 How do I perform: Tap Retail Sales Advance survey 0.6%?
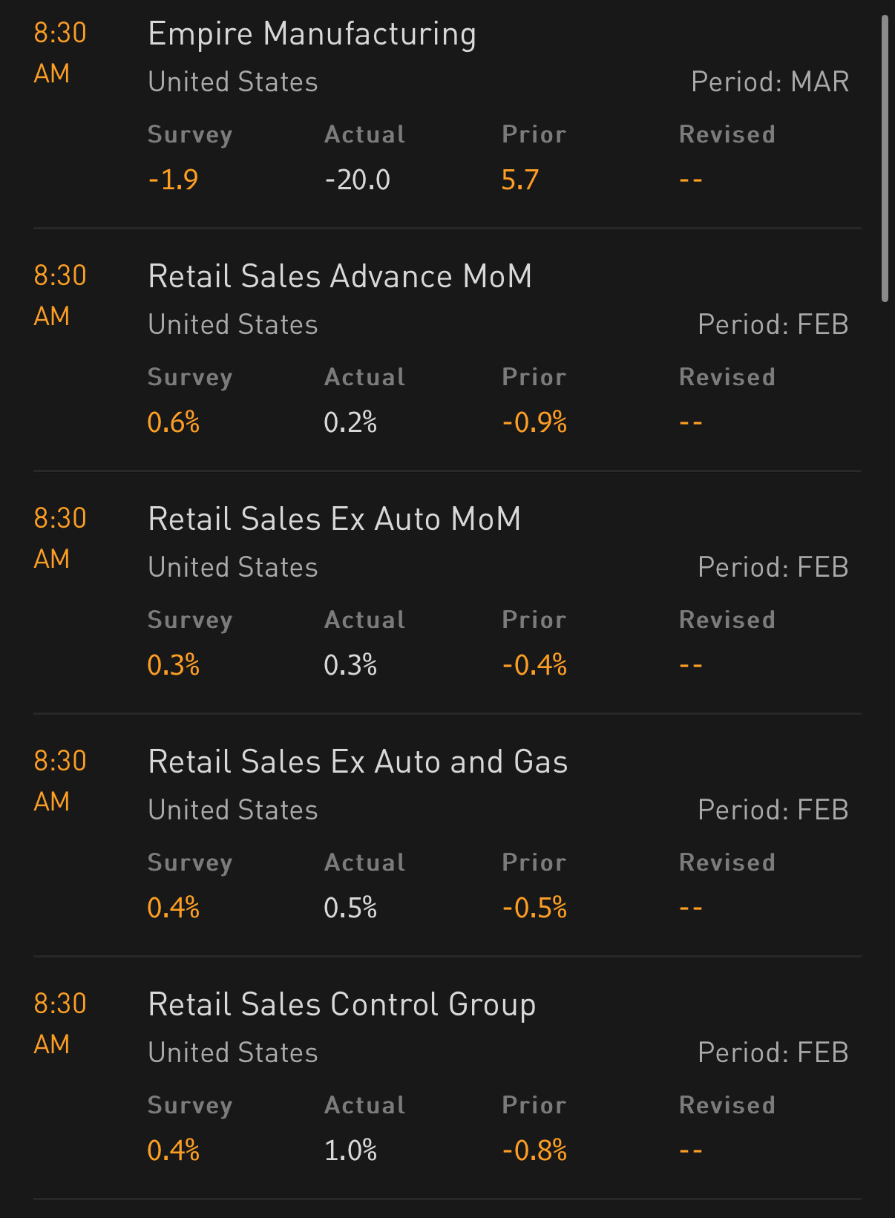coord(173,422)
